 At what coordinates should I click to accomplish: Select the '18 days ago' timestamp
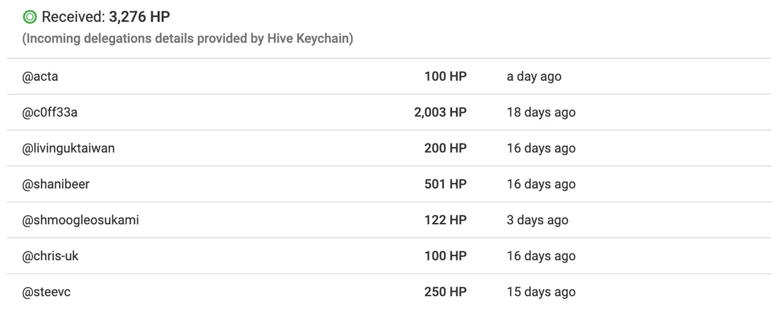pos(541,112)
